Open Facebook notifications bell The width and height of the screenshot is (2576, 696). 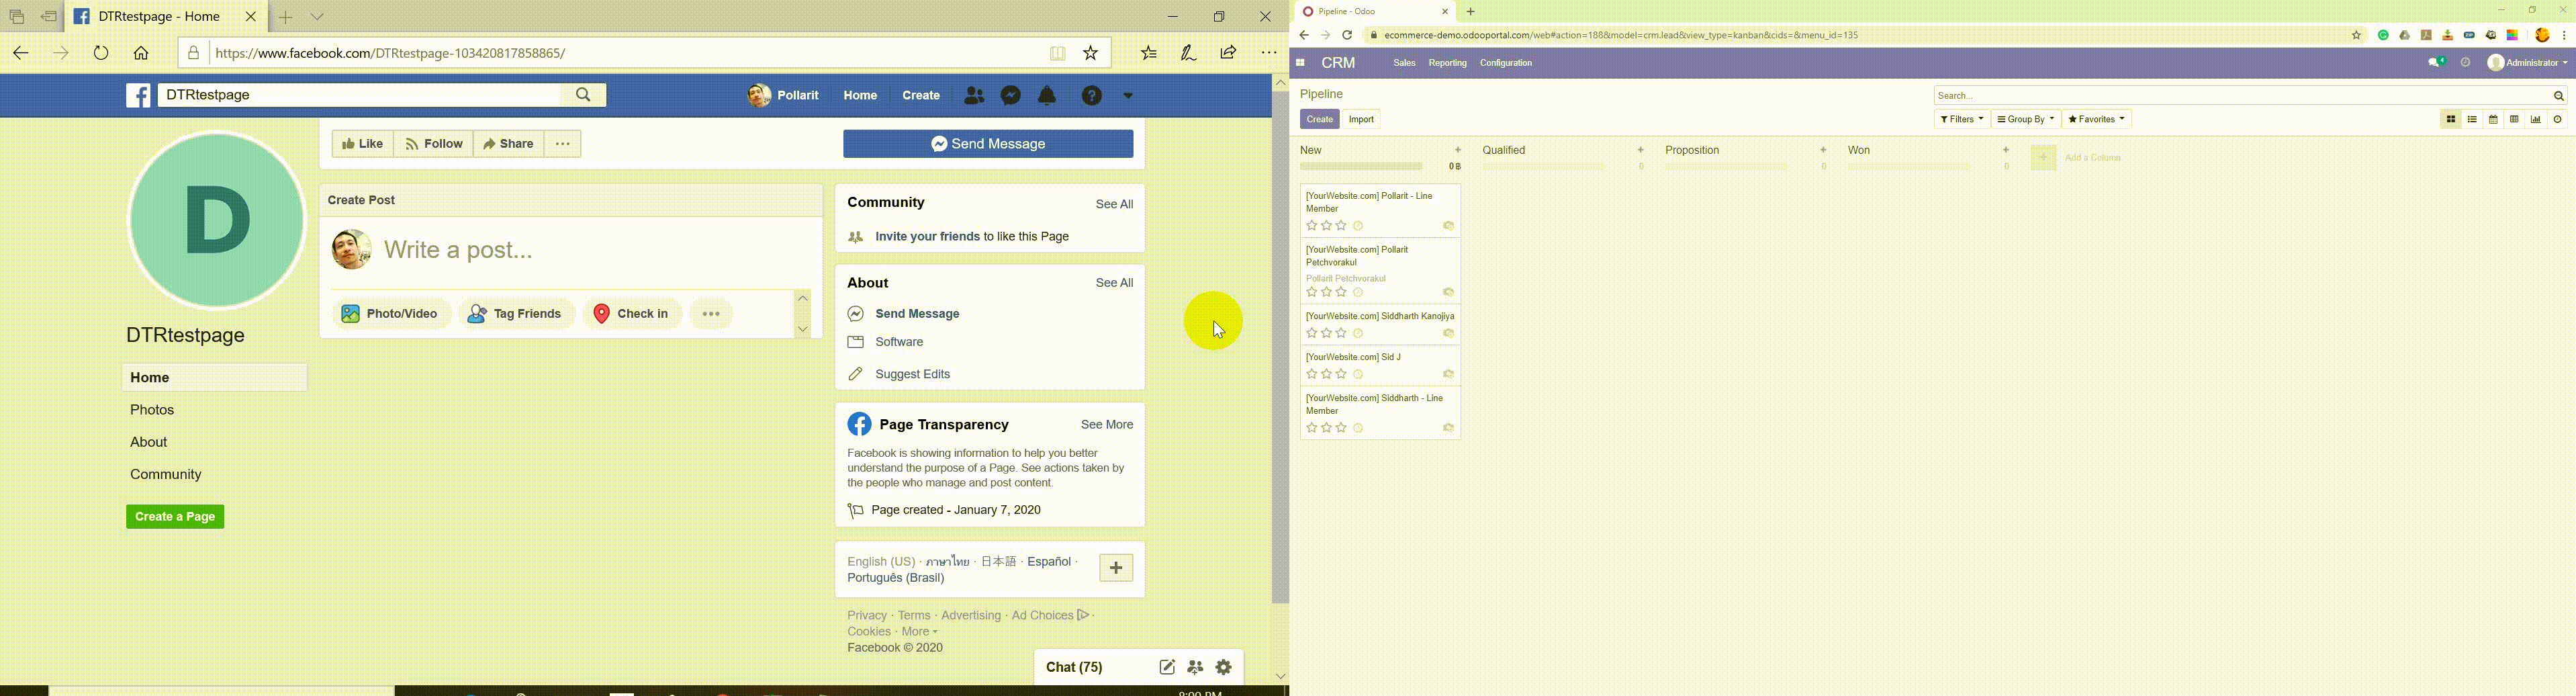click(1047, 96)
